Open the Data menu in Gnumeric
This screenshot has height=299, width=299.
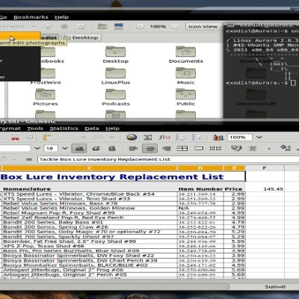[92, 129]
